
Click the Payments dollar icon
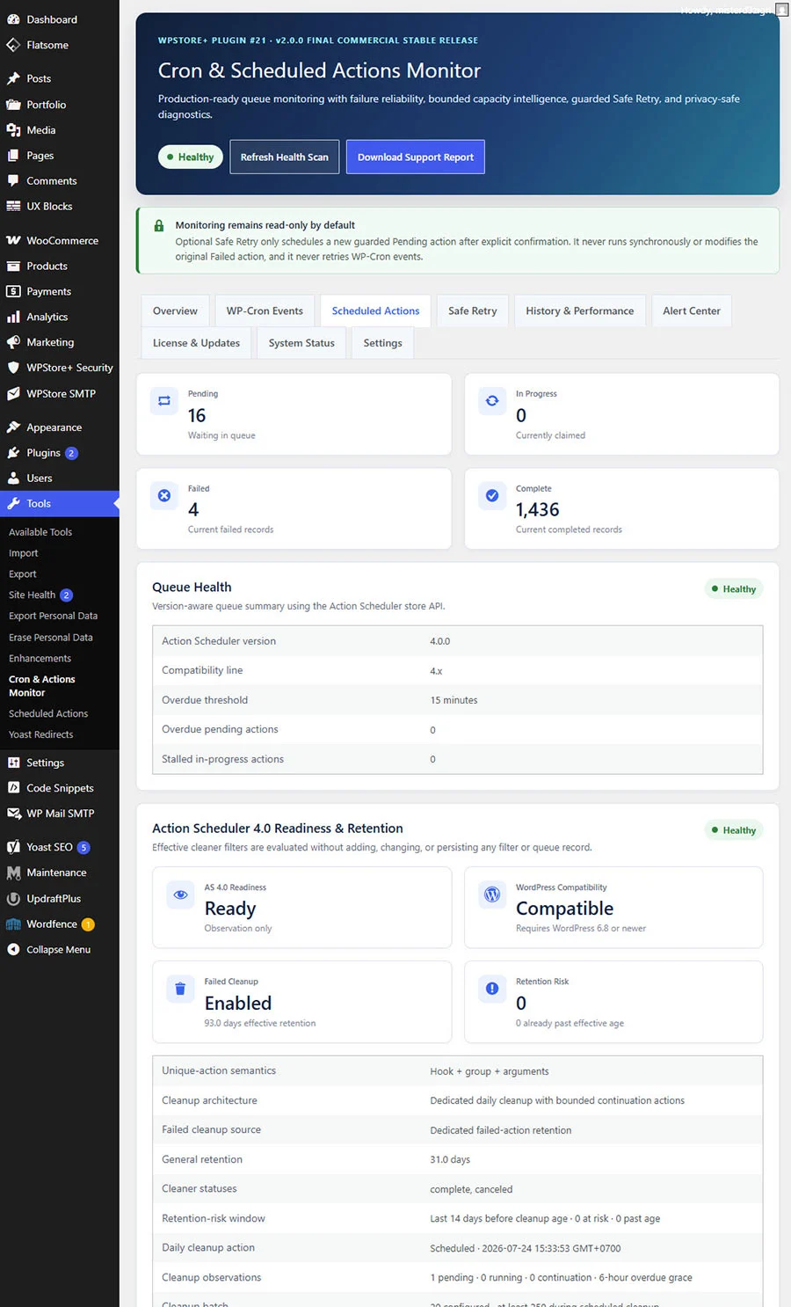pos(13,291)
